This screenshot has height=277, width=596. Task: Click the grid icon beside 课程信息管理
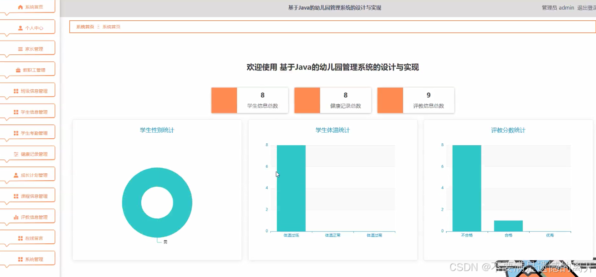click(x=16, y=196)
